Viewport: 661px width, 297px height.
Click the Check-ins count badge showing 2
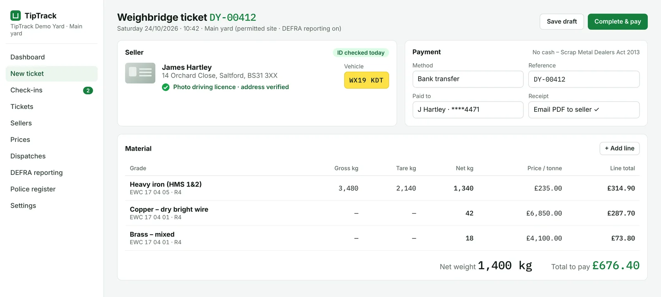click(88, 90)
